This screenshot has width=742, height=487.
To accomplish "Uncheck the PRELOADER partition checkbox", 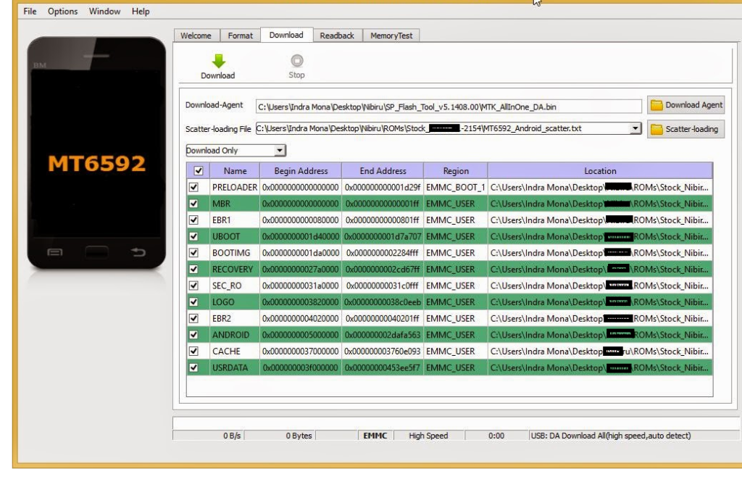I will [193, 187].
